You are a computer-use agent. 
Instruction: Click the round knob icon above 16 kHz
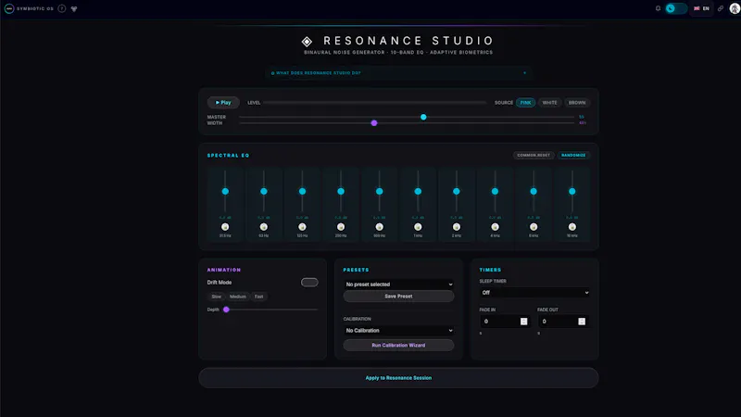tap(572, 227)
